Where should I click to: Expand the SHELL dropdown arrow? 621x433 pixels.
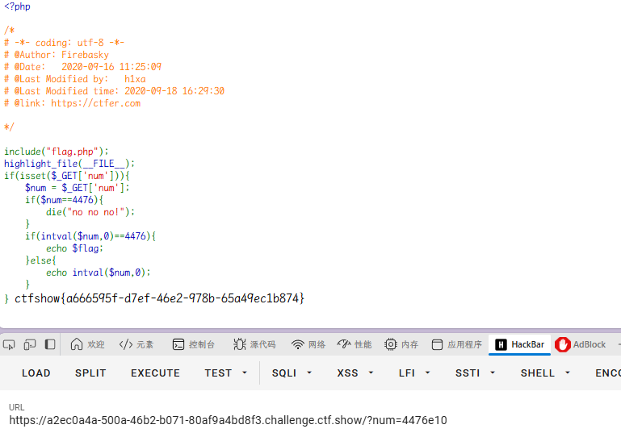click(x=568, y=373)
